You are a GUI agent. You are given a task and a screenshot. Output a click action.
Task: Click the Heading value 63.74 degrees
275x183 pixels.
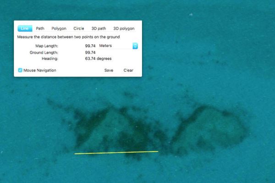coord(98,59)
